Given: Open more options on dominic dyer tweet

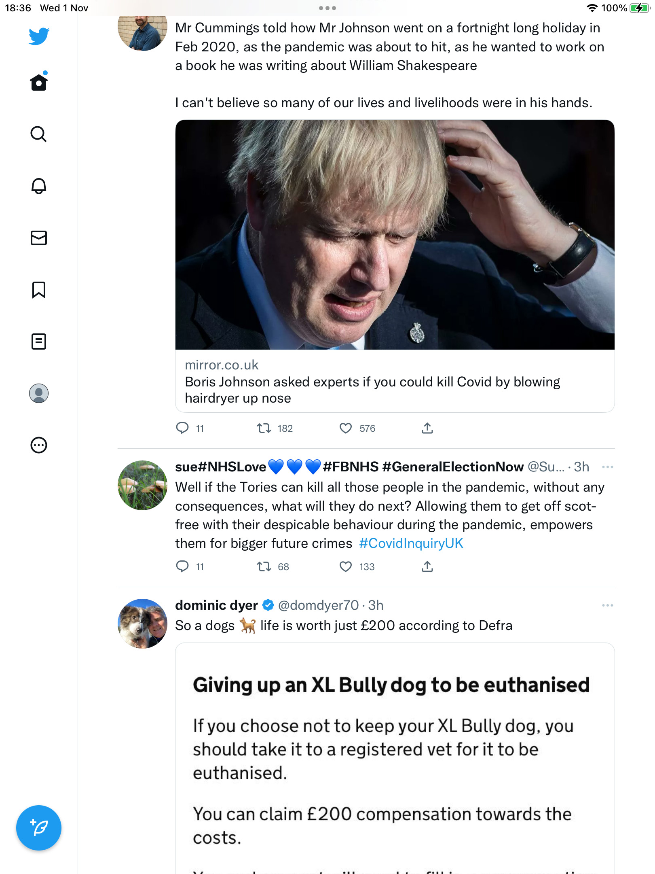Looking at the screenshot, I should 607,605.
